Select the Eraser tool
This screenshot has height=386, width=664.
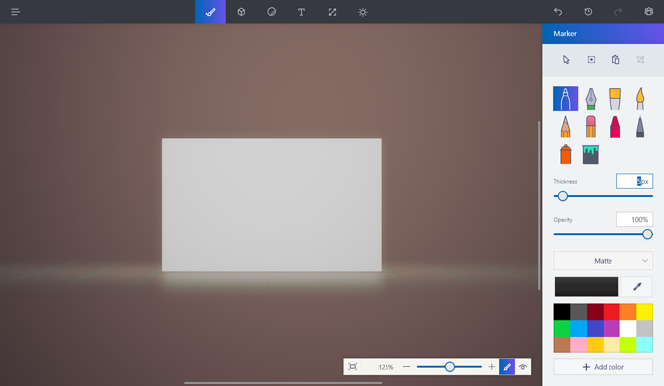tap(591, 127)
